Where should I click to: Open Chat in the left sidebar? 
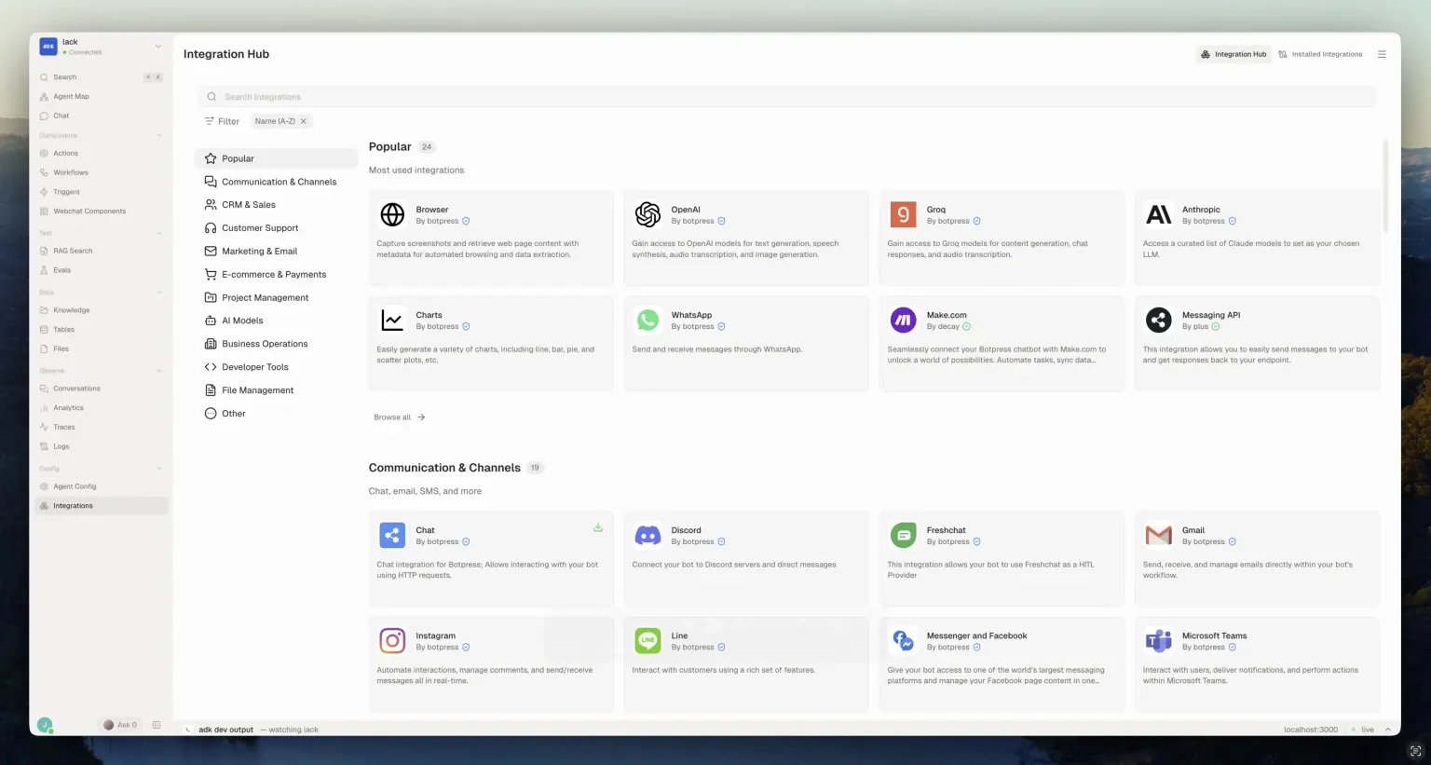pos(102,116)
